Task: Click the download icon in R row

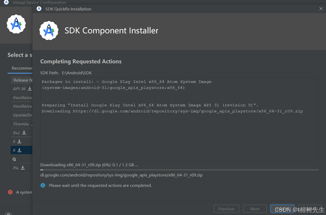Action: tap(19, 150)
